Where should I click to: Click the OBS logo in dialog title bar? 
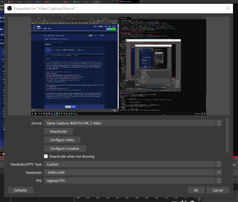pyautogui.click(x=10, y=8)
